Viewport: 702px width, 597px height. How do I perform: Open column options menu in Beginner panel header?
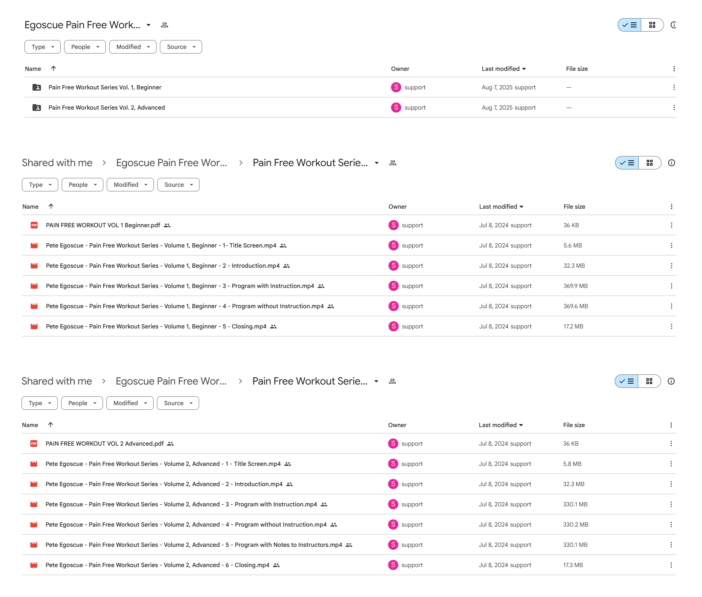click(671, 207)
